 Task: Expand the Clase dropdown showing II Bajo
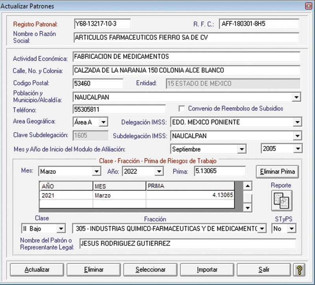tap(61, 229)
